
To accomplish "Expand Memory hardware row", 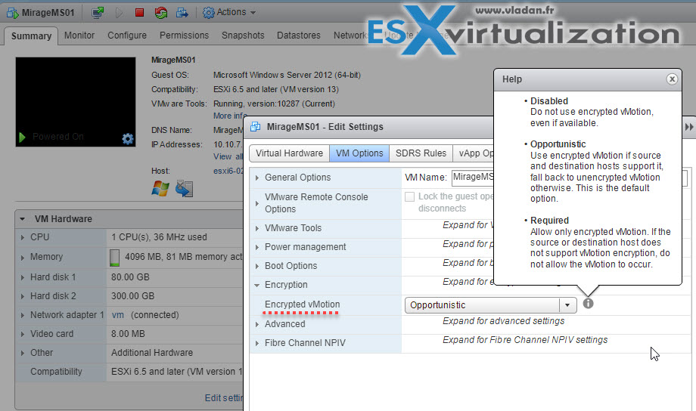I will click(22, 257).
